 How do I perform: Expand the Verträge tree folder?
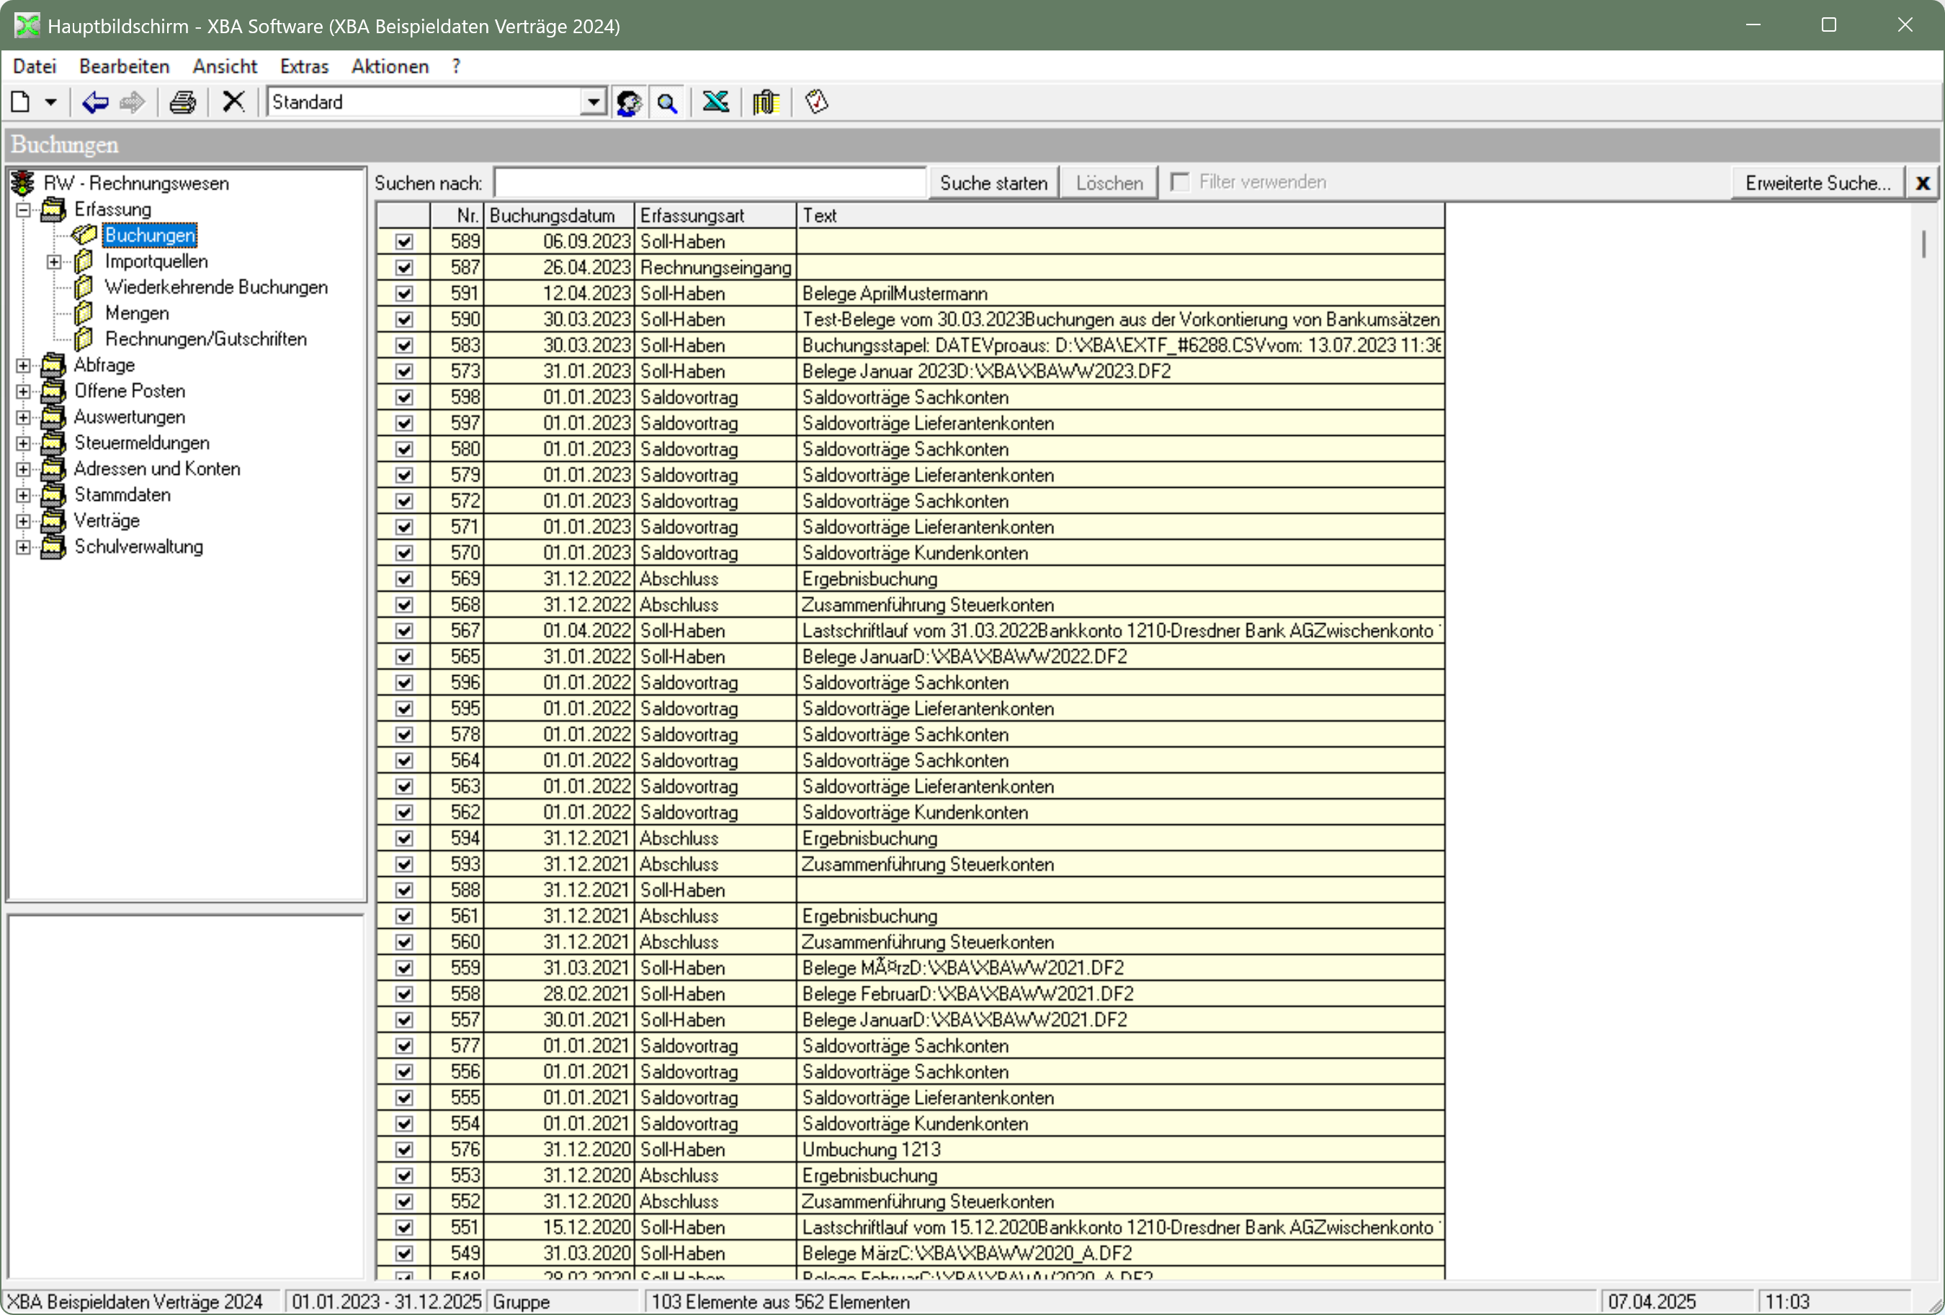[24, 521]
